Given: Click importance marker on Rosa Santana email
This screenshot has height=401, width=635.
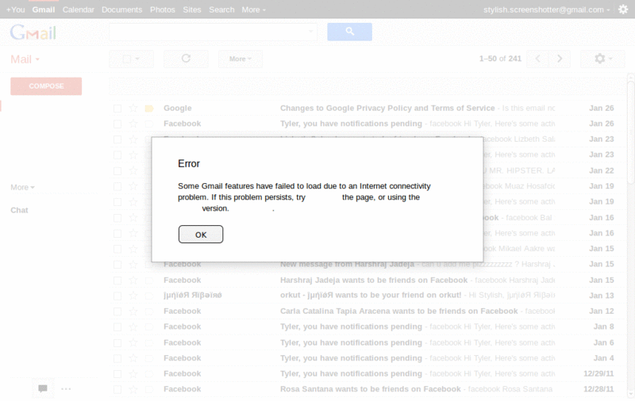Looking at the screenshot, I should (149, 389).
